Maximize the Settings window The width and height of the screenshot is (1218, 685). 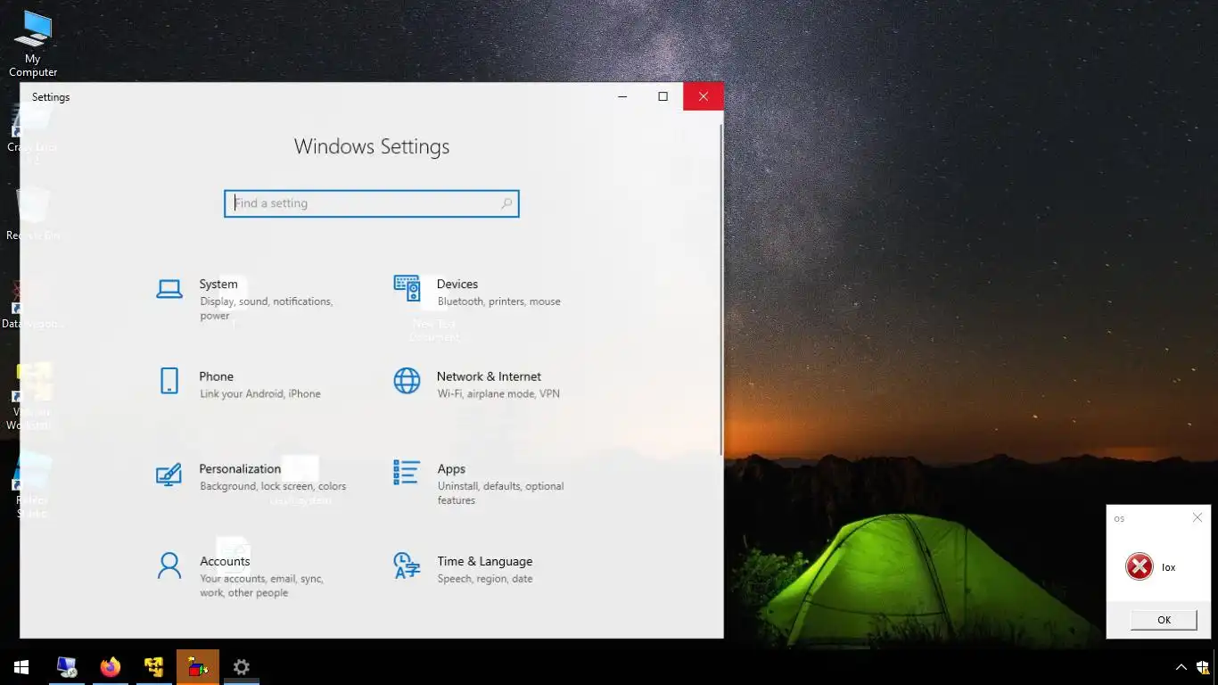[x=662, y=96]
